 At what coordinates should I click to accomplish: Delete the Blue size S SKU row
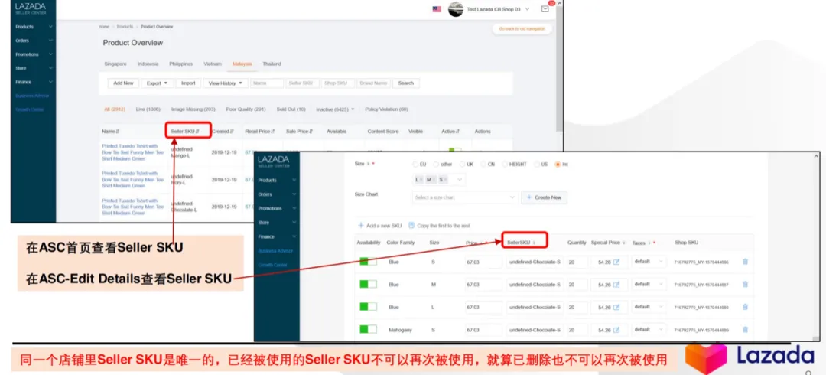tap(746, 262)
